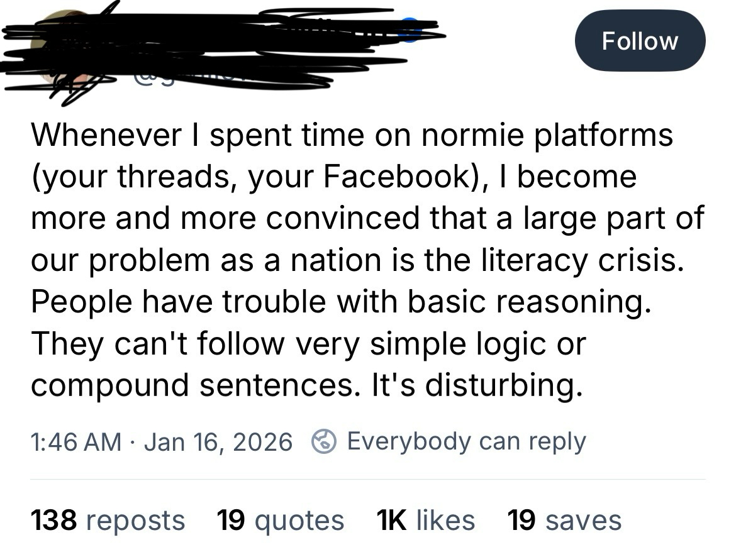The image size is (736, 557).
Task: Click the phrase "compound sentences"
Action: pos(192,385)
